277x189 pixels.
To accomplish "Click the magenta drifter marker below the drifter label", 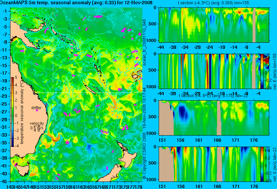I will (37, 110).
